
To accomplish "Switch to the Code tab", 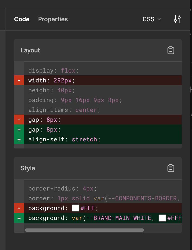I will (22, 19).
